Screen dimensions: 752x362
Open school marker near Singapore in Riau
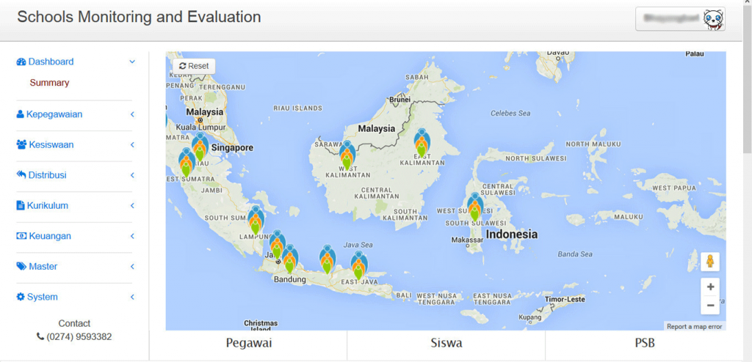[x=200, y=147]
